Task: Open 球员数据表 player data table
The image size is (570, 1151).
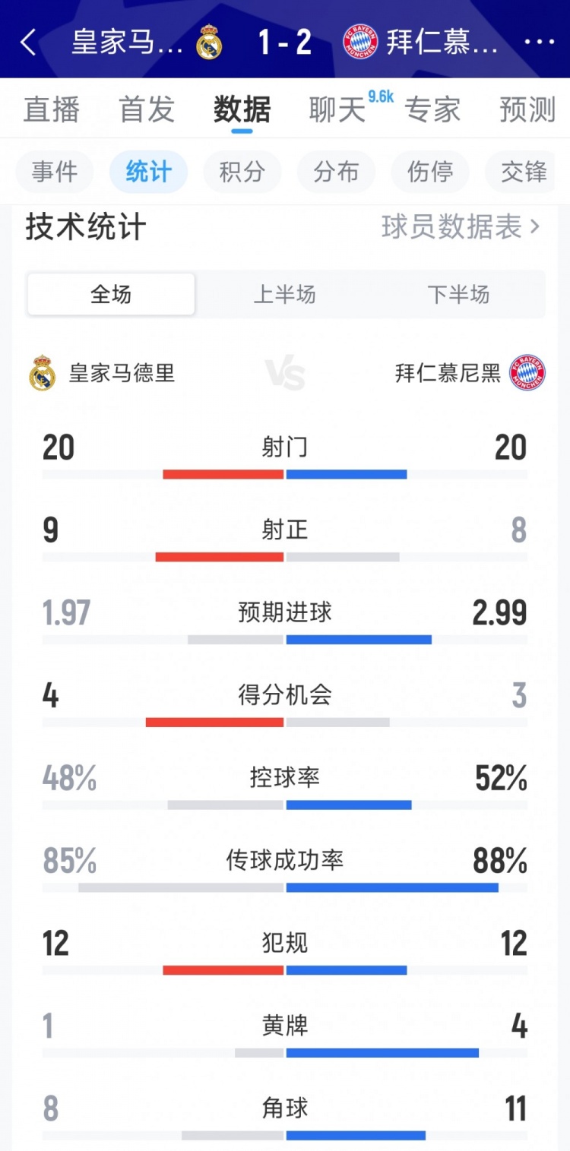Action: tap(461, 227)
